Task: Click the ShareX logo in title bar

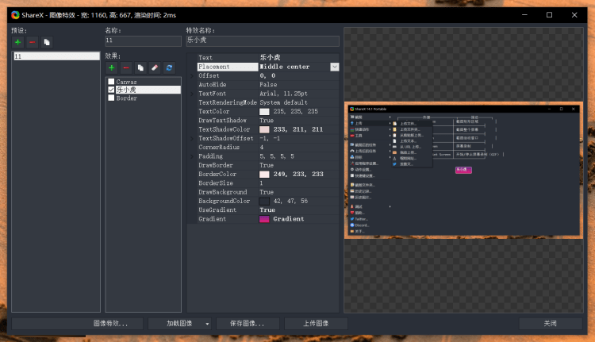Action: coord(15,15)
